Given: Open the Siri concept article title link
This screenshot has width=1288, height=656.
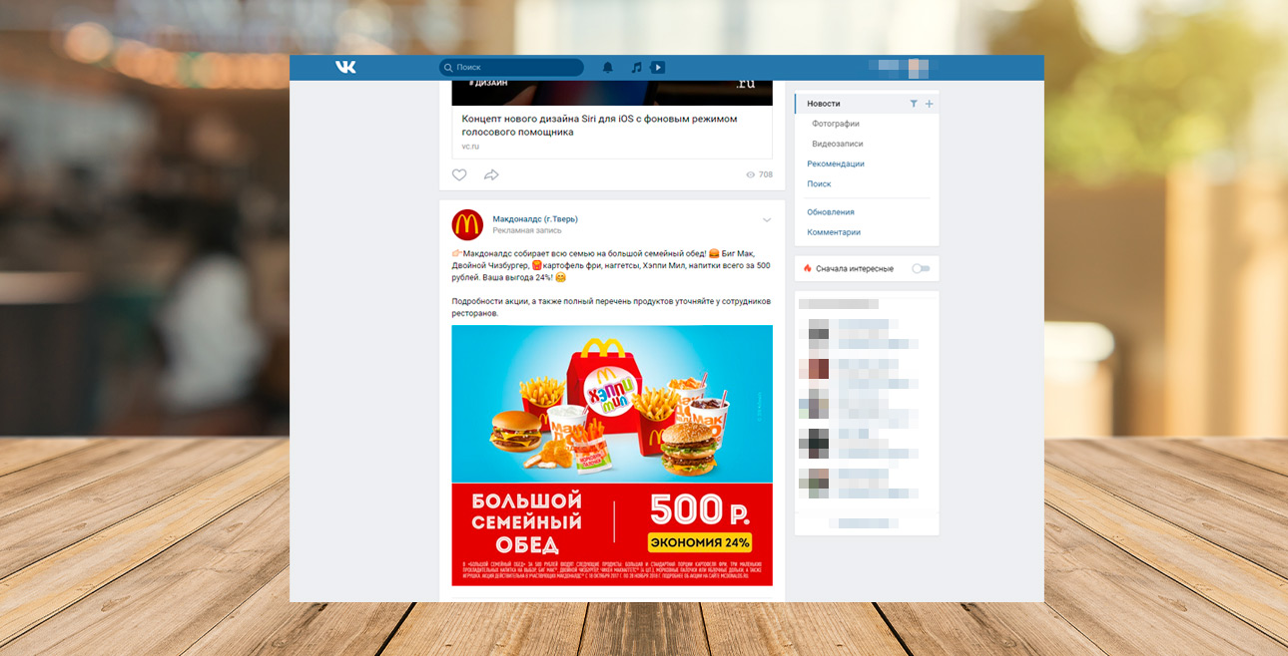Looking at the screenshot, I should tap(599, 125).
